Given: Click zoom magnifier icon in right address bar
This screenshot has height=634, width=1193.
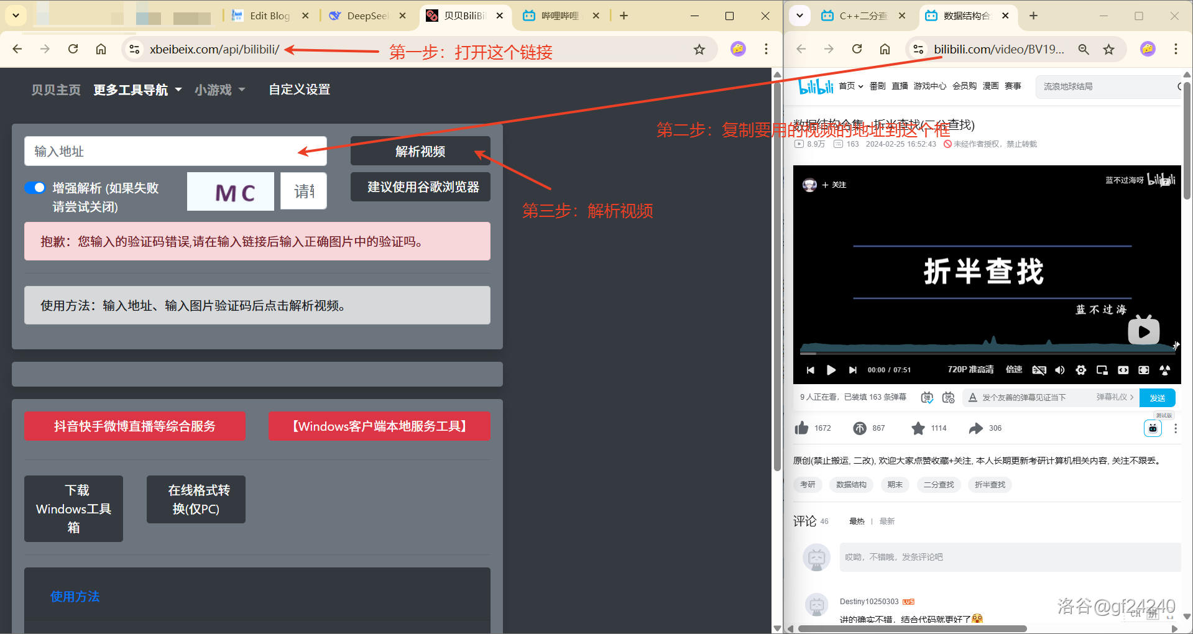Looking at the screenshot, I should 1084,49.
